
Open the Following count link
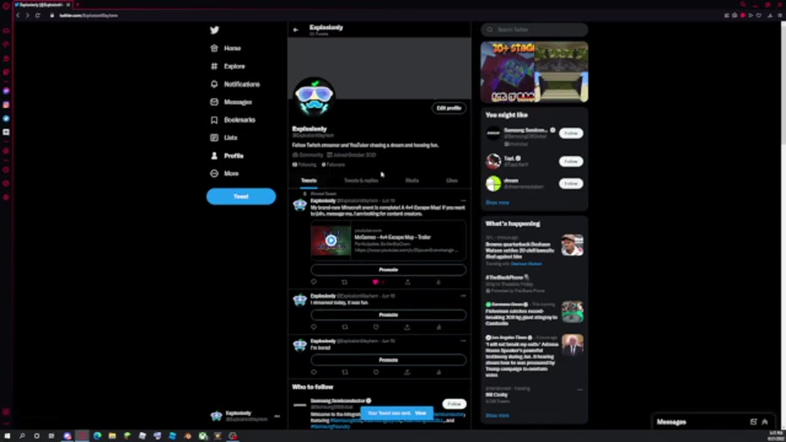[x=305, y=165]
